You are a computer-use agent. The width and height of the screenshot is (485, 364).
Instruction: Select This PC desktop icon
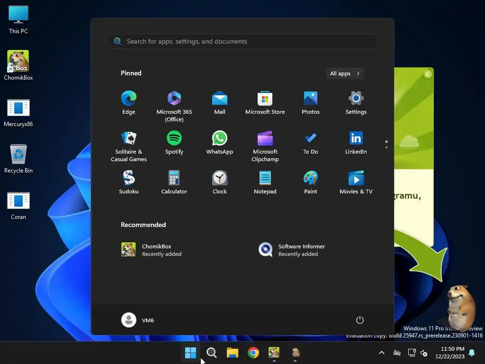(18, 20)
